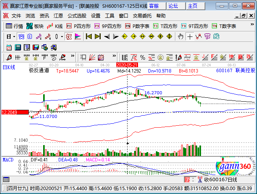The width and height of the screenshot is (257, 194).
Task: Select the red pencil drawing tool
Action: click(9, 57)
